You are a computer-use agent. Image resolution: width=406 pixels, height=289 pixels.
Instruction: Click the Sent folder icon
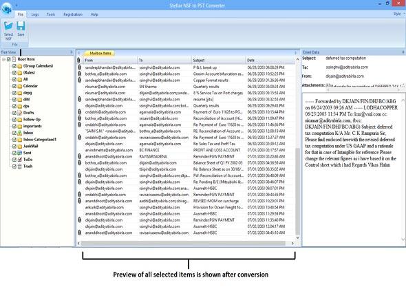pos(20,153)
